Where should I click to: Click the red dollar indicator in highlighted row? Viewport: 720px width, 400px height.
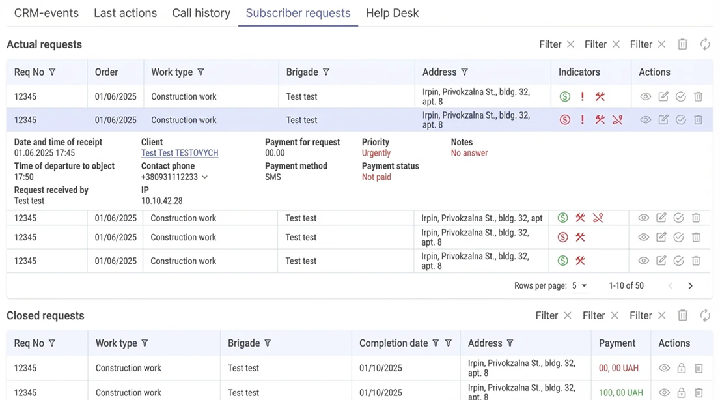tap(564, 120)
